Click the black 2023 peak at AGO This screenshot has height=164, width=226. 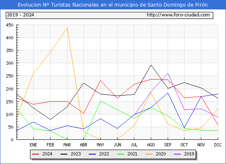(x=151, y=65)
